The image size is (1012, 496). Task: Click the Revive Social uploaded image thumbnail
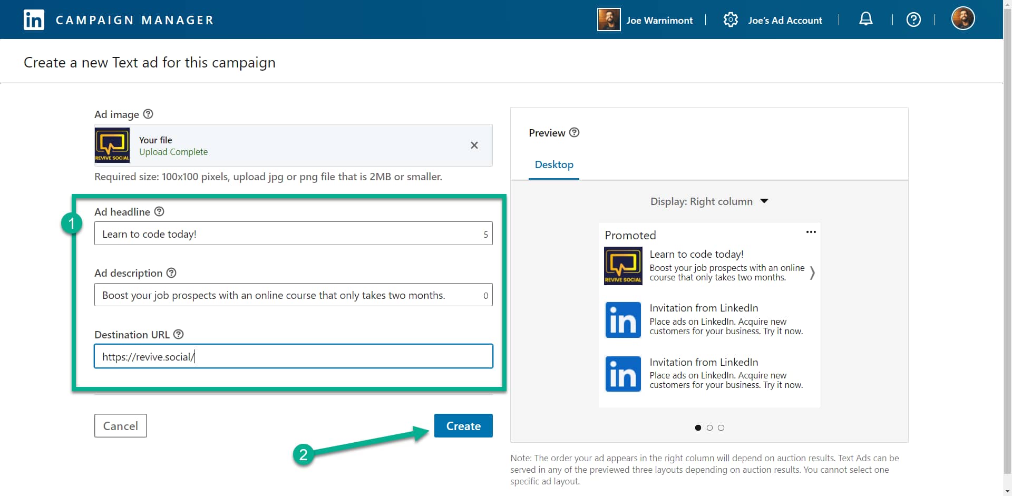[x=112, y=145]
